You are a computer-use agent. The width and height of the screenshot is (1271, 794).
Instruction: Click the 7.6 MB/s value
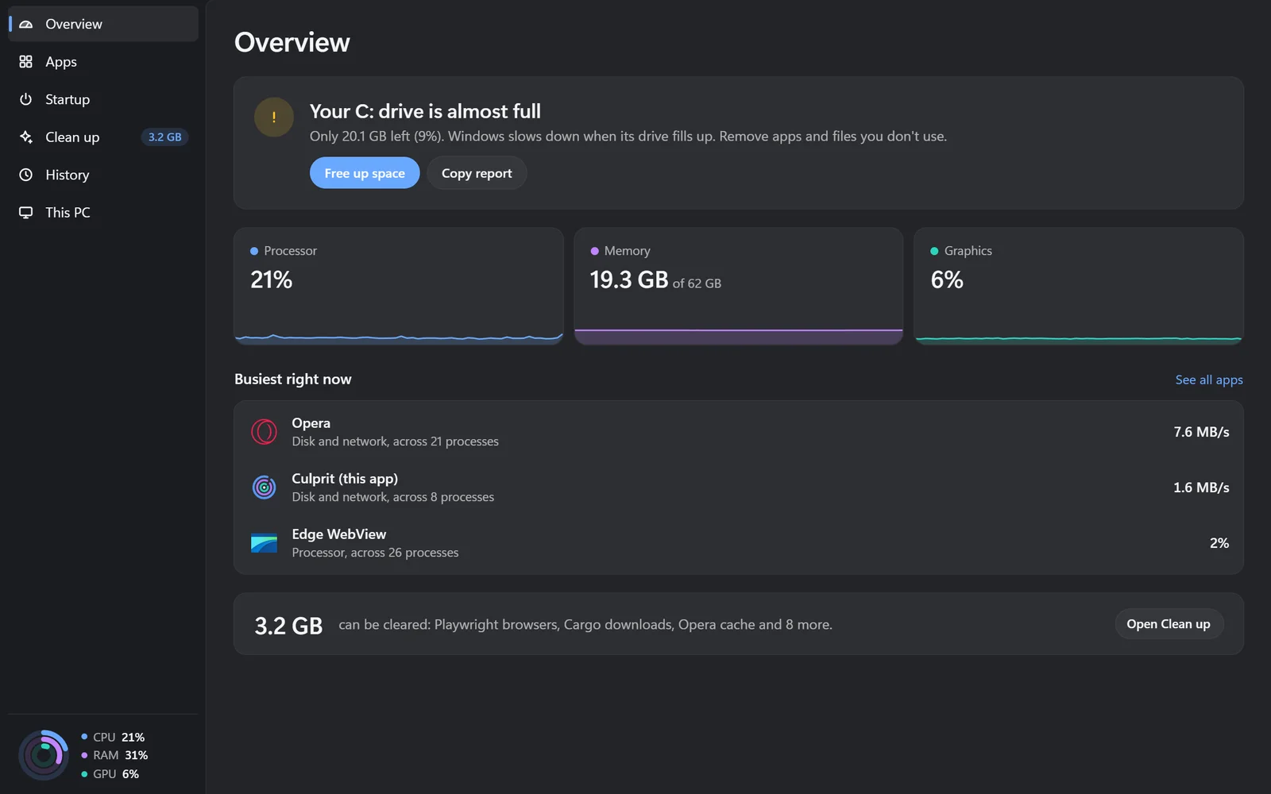point(1201,432)
